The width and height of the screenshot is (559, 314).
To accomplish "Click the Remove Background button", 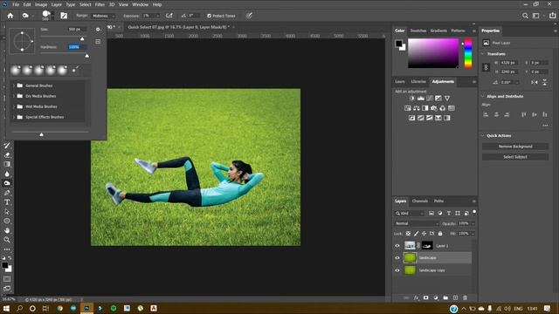I will point(515,147).
